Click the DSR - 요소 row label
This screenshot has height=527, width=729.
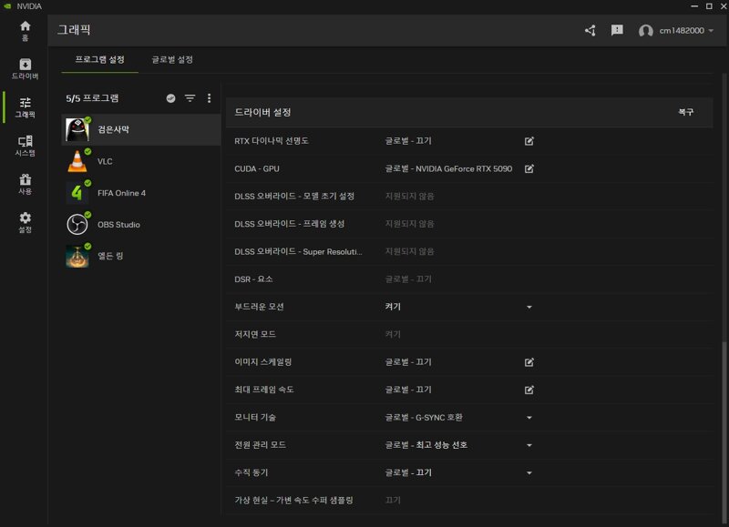[253, 279]
